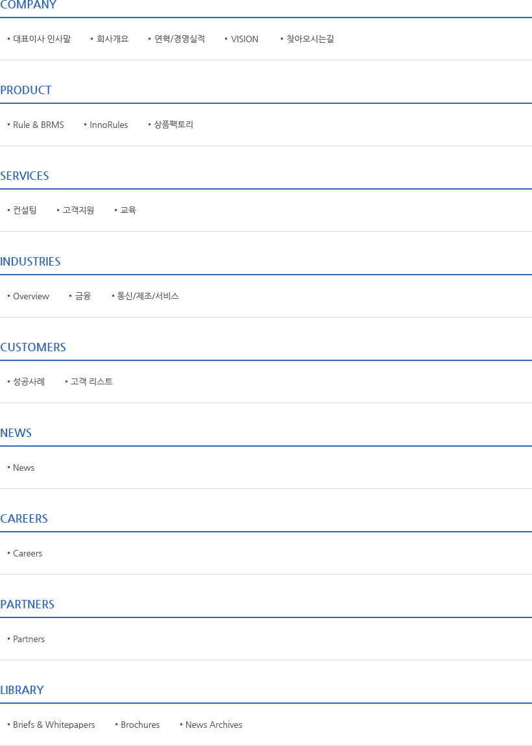
Task: Open 연혁/경영실적 under Company
Action: (179, 39)
